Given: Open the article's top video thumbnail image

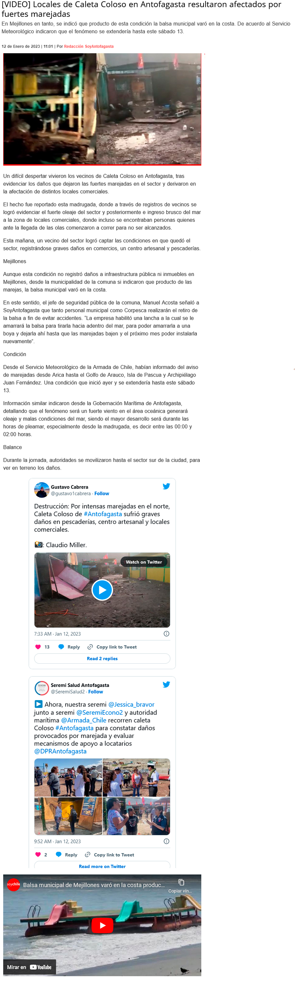Looking at the screenshot, I should pyautogui.click(x=102, y=109).
